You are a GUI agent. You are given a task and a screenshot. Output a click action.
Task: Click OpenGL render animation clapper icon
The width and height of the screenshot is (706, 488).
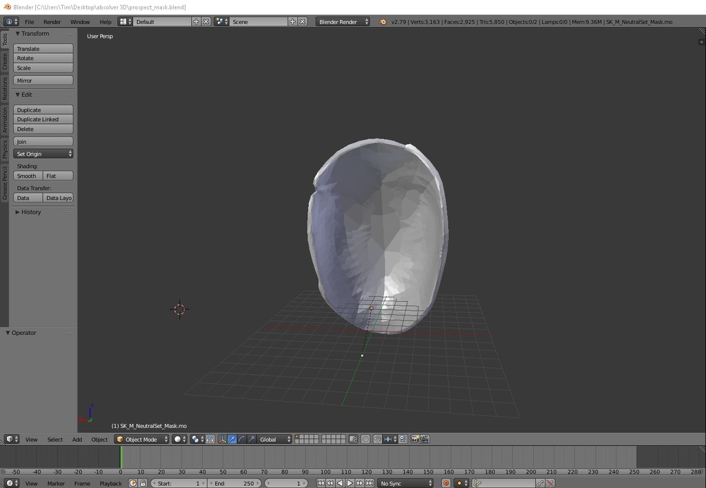[x=425, y=439]
